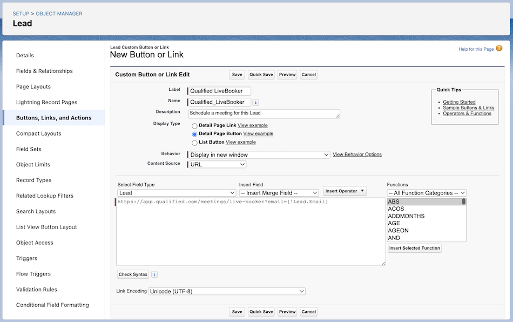Open Related Lookup Filters
Screen dimensions: 513x322
tap(45, 196)
